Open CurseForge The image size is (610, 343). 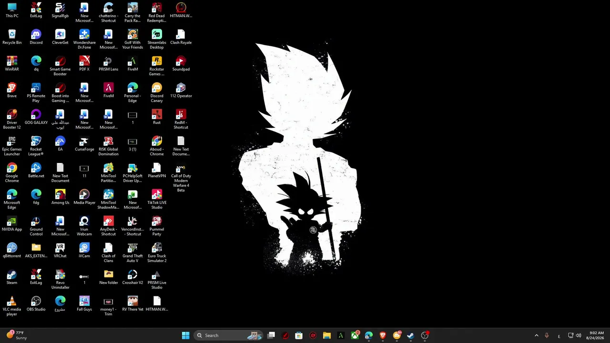click(x=84, y=144)
